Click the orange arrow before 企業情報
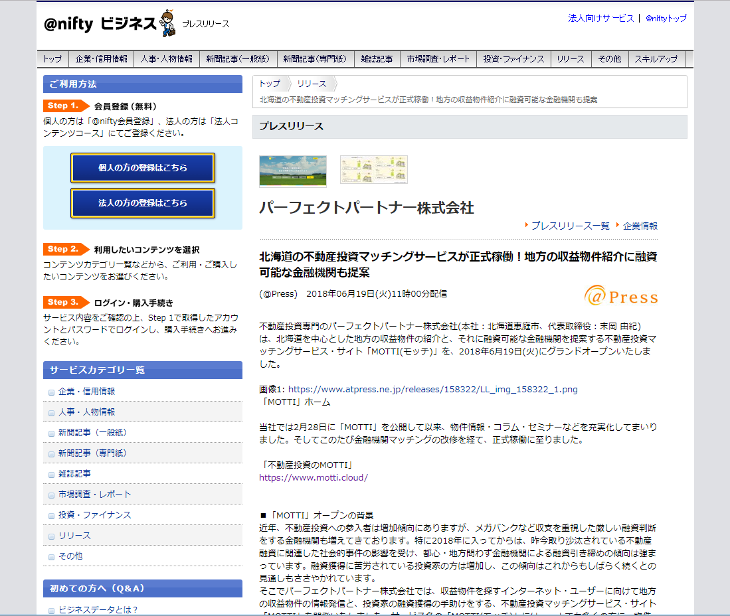Viewport: 730px width, 616px height. point(618,226)
